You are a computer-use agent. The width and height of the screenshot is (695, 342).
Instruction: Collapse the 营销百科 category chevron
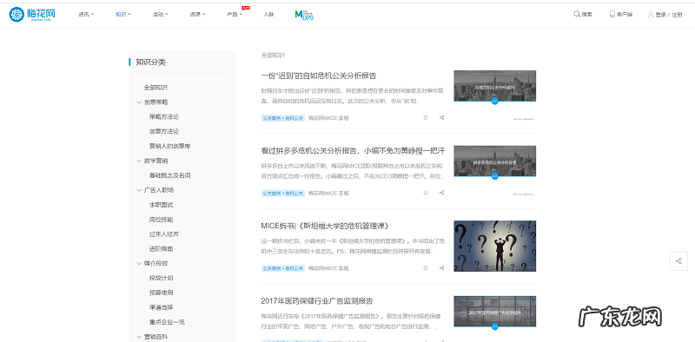(139, 337)
